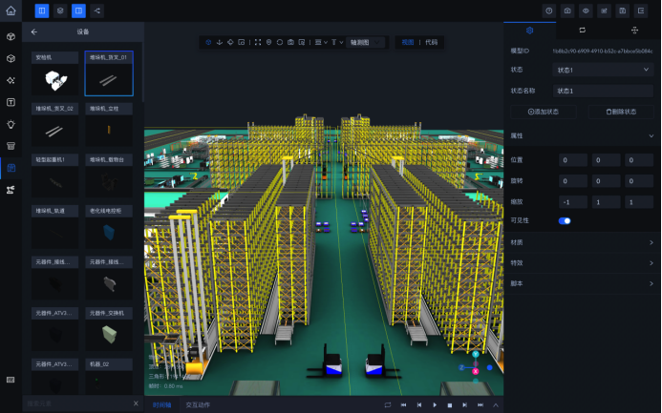Open the loop arrows tab in right panel
The width and height of the screenshot is (662, 413).
[582, 31]
